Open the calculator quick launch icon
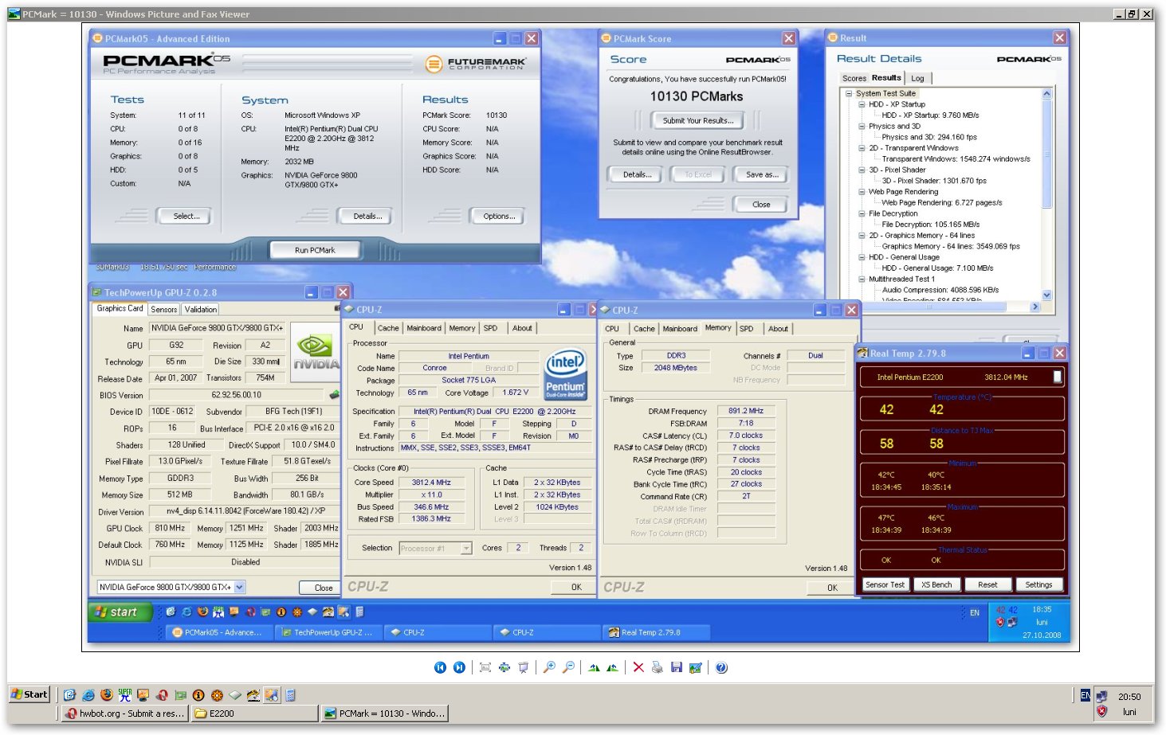 tap(290, 695)
